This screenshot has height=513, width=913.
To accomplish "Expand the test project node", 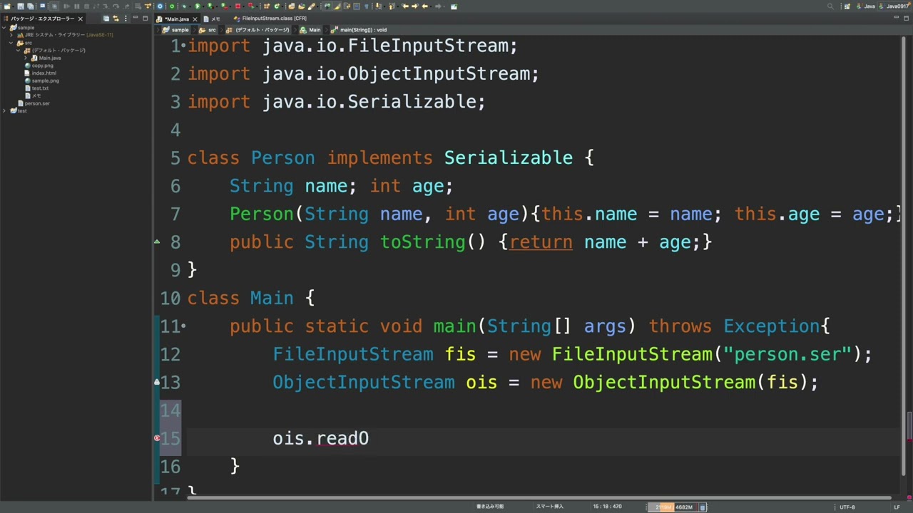I will point(4,111).
